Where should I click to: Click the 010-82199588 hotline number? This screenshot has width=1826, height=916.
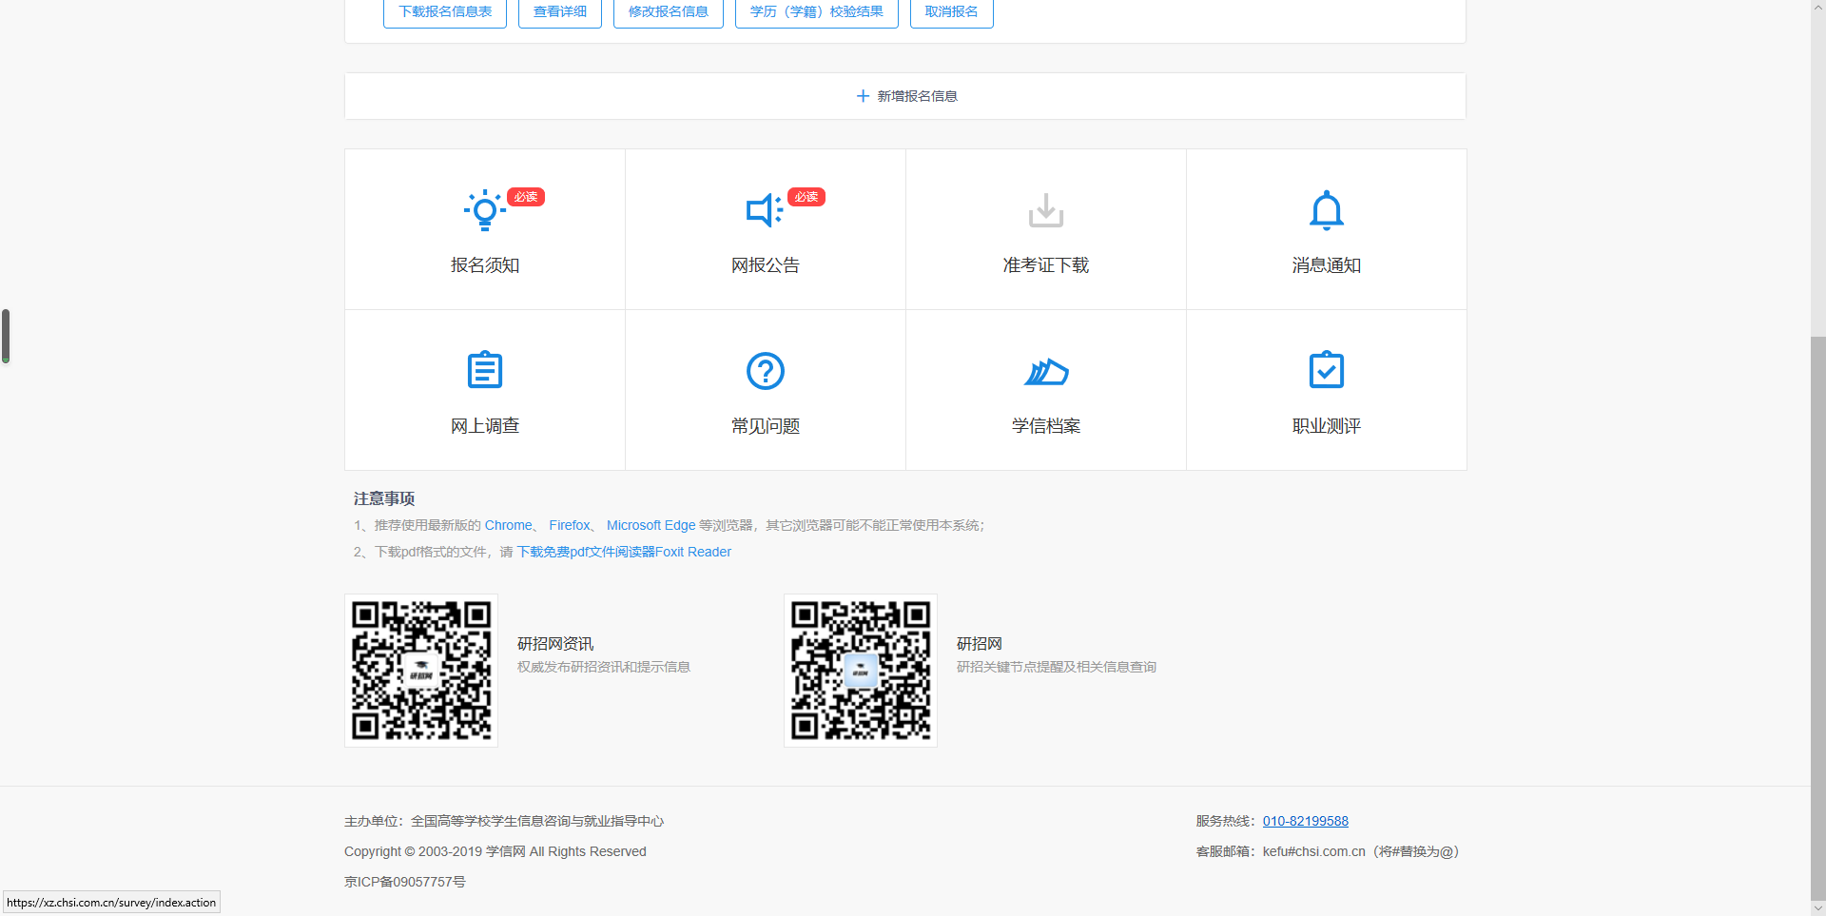coord(1305,821)
